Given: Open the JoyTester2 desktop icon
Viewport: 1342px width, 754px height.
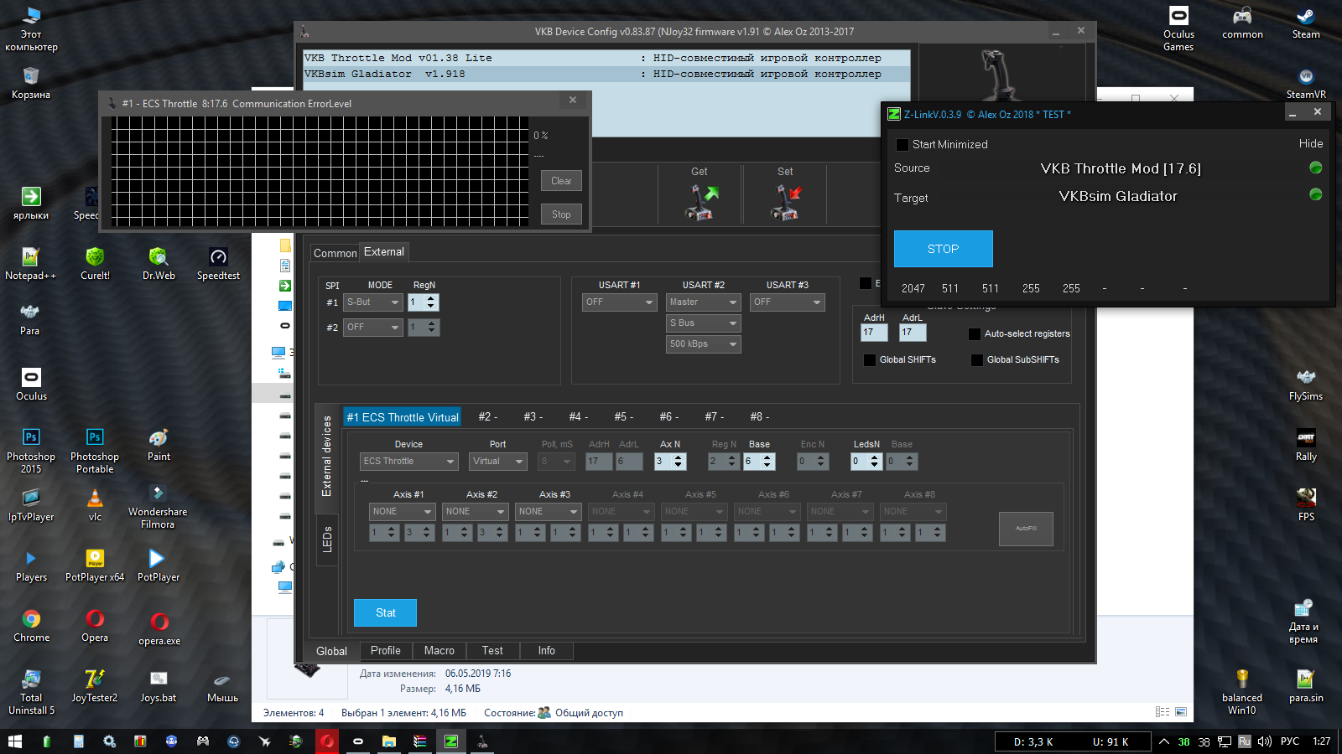Looking at the screenshot, I should pyautogui.click(x=95, y=685).
